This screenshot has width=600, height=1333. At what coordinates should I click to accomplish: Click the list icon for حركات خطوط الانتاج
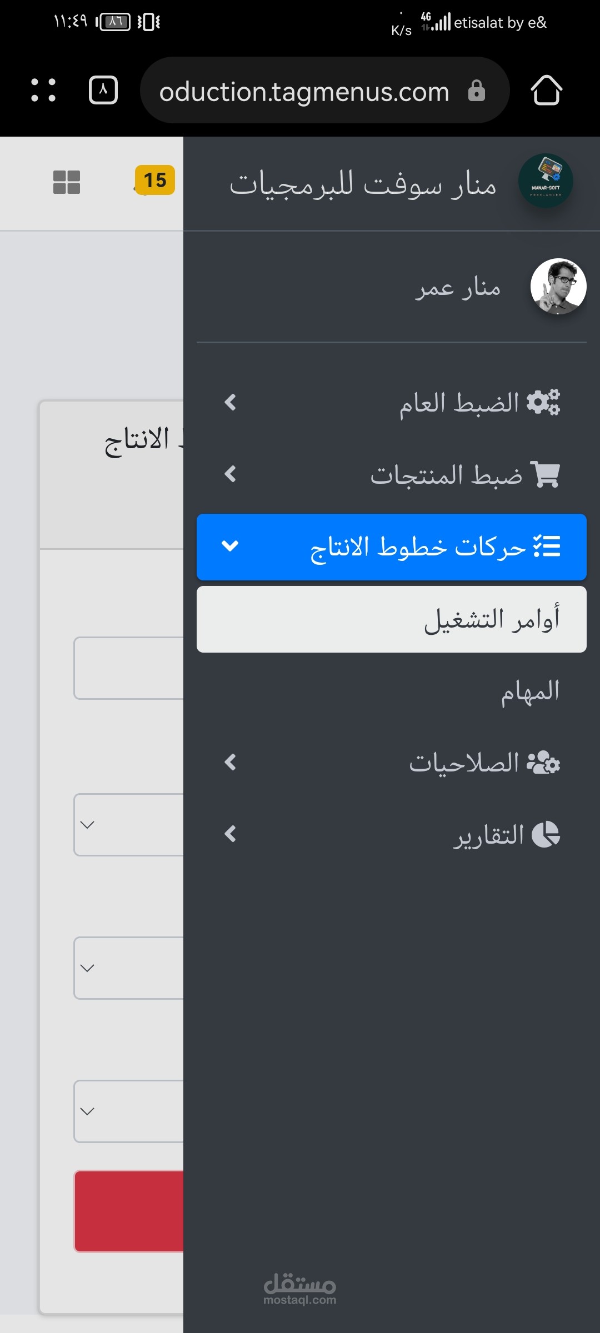[547, 547]
